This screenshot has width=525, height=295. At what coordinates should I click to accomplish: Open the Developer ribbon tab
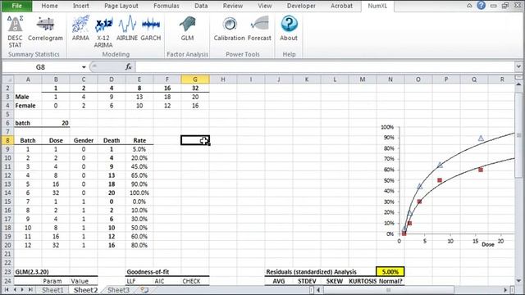click(x=301, y=6)
